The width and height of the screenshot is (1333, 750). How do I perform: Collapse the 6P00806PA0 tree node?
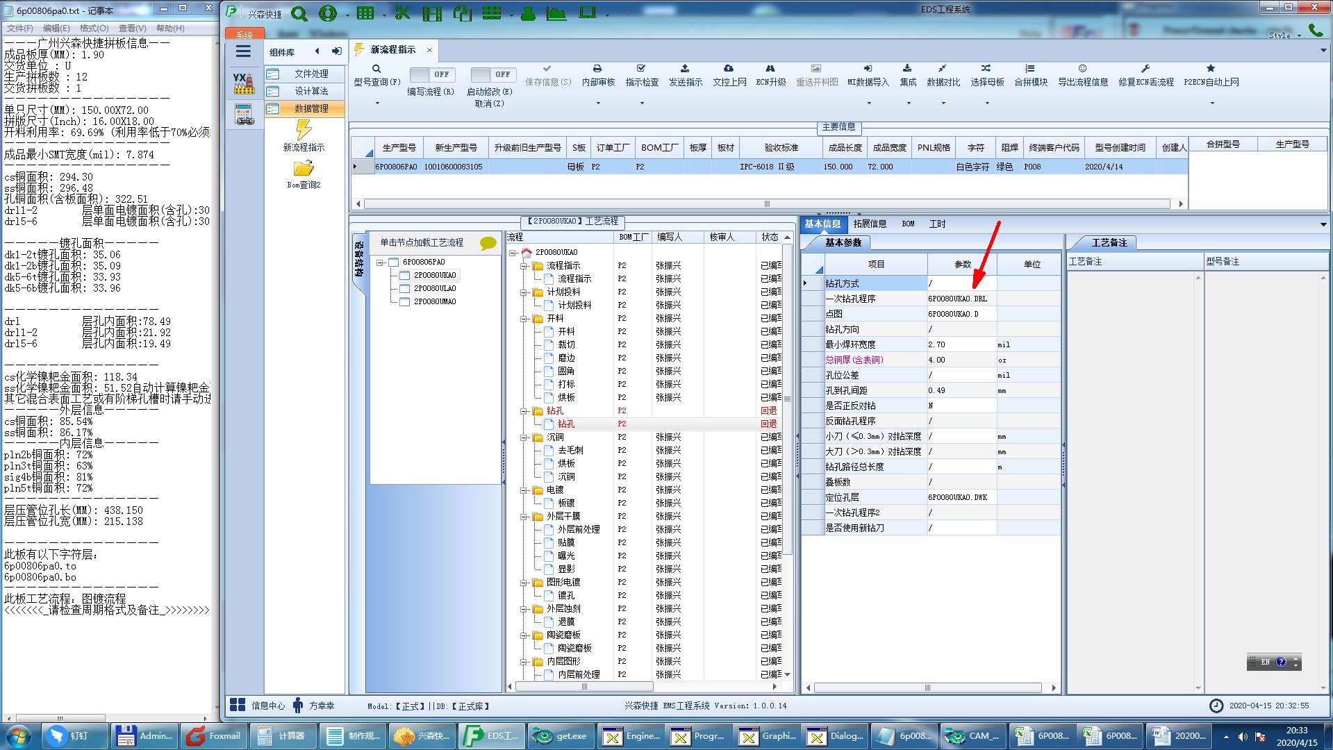pos(380,262)
